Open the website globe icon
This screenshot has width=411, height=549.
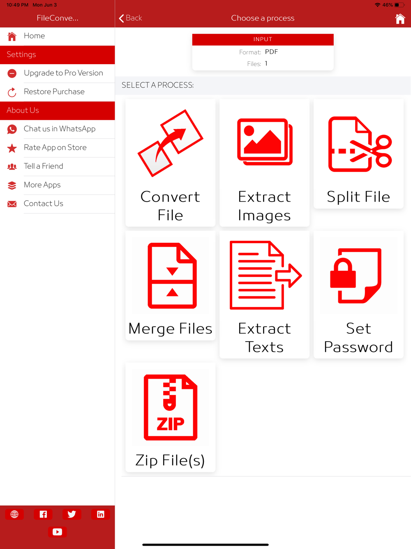tap(14, 514)
